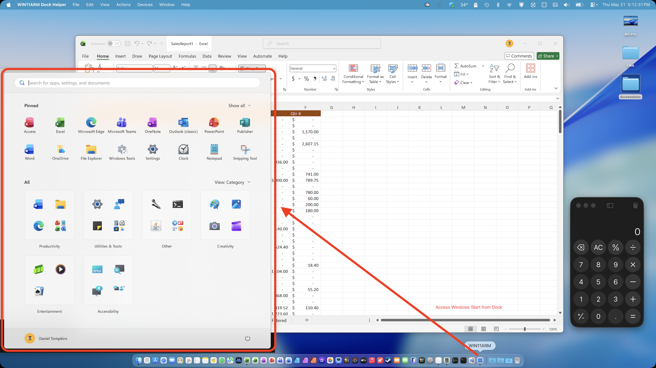Click the Excel Search box
Screen dimensions: 656x368
pyautogui.click(x=322, y=43)
